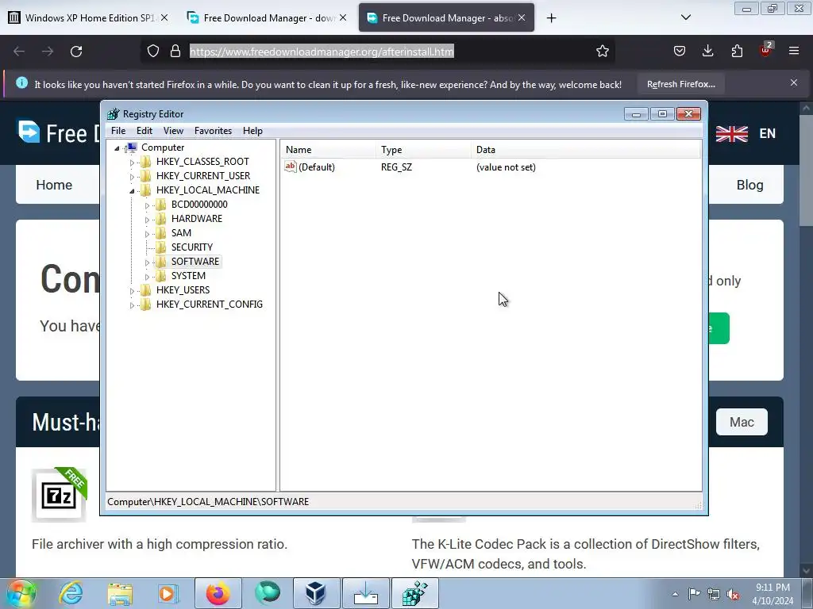Open Pocket save icon in toolbar

pyautogui.click(x=680, y=52)
